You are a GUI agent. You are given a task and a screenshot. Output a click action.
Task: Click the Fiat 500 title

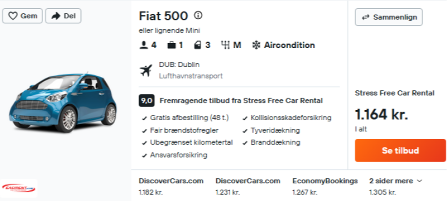[163, 16]
